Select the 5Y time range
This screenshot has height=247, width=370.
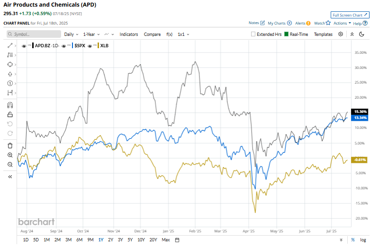[130, 240]
